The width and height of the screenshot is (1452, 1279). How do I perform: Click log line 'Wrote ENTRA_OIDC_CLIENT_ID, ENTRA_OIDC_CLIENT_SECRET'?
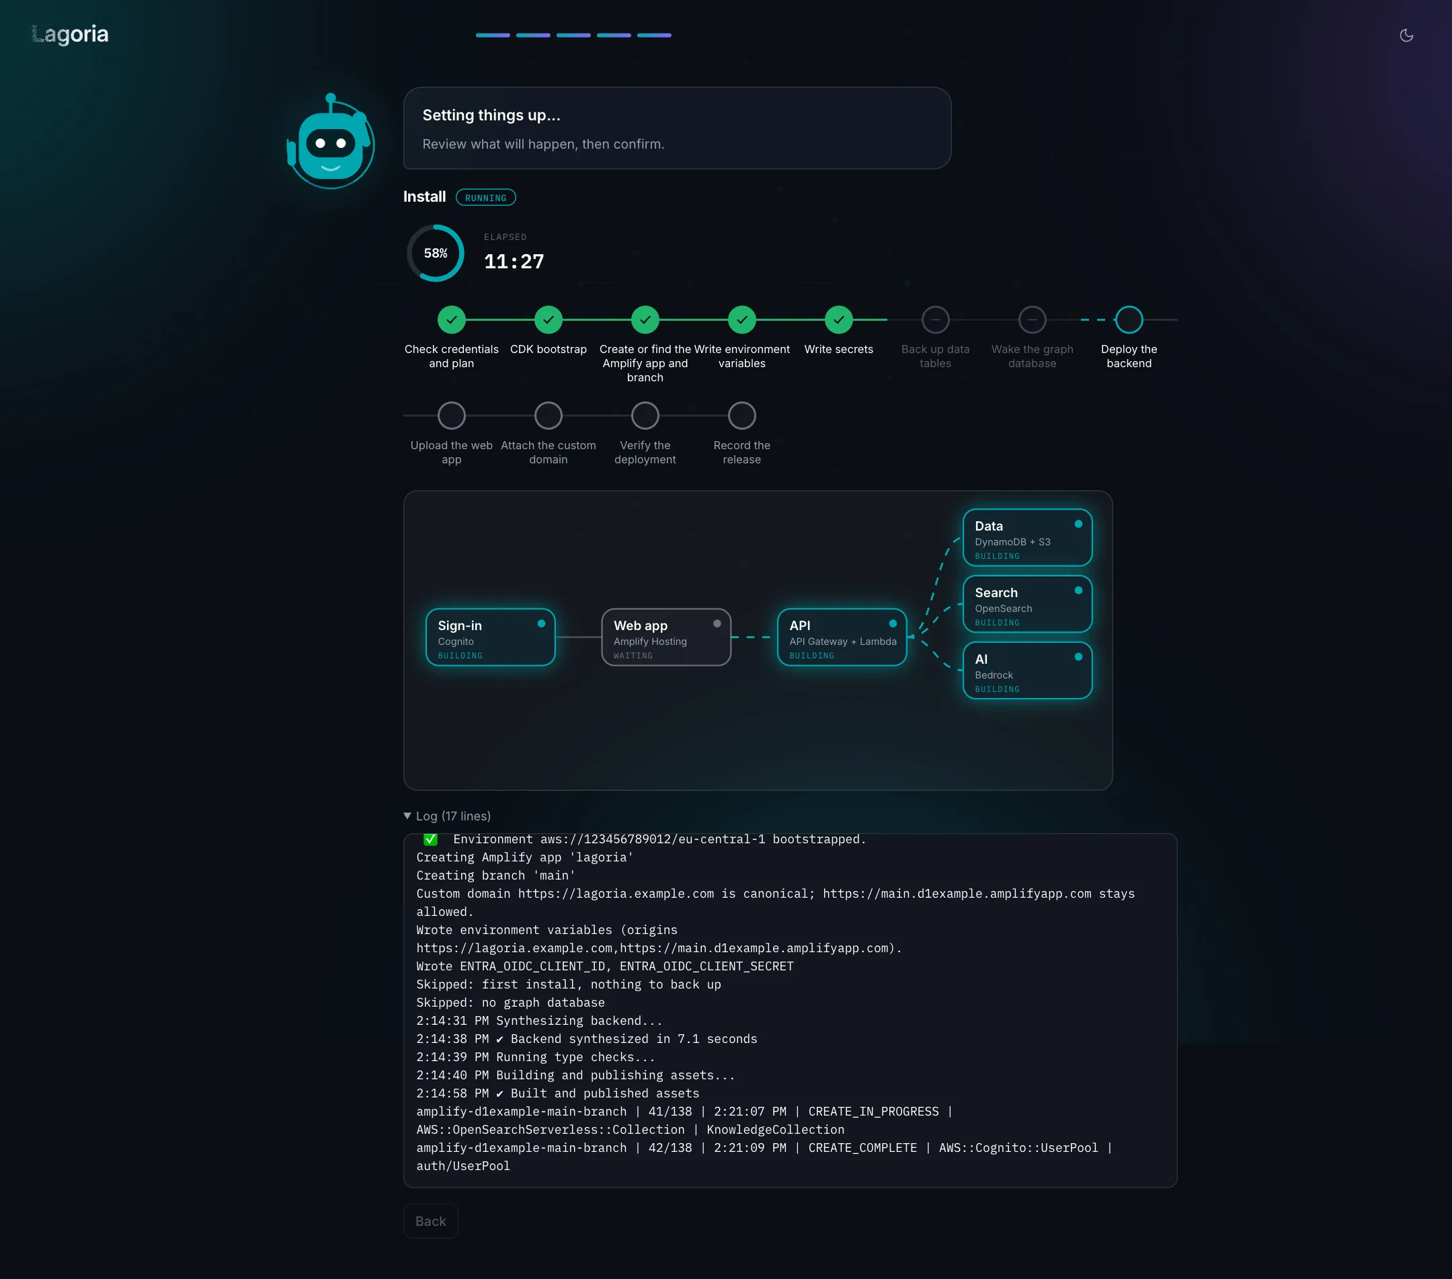[604, 966]
